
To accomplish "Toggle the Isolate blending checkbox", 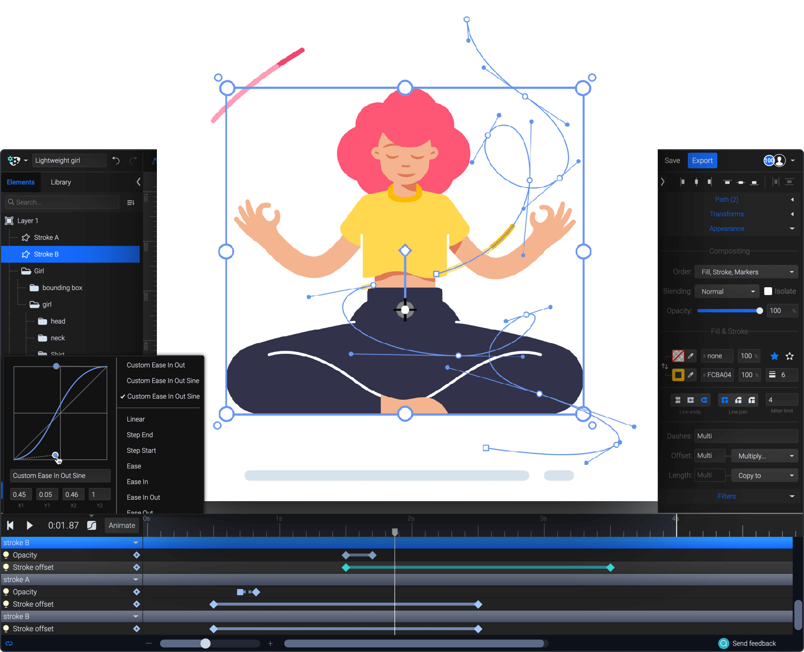I will (768, 291).
